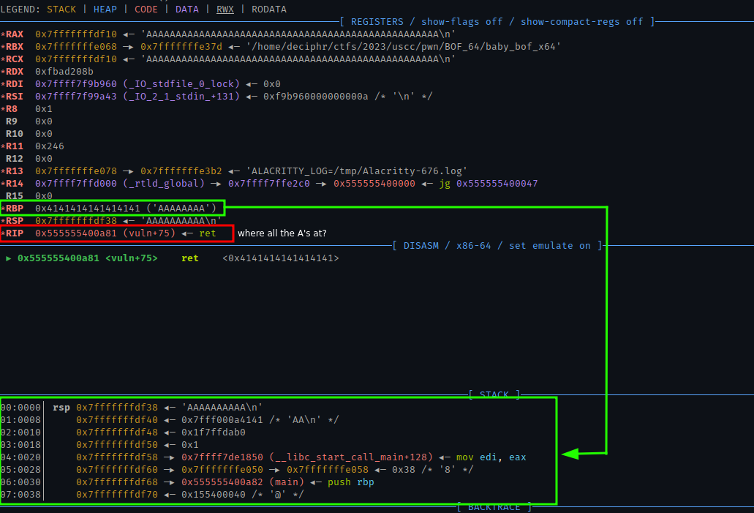The height and width of the screenshot is (513, 754).
Task: Select RIP value 0x555555400a81
Action: (76, 233)
